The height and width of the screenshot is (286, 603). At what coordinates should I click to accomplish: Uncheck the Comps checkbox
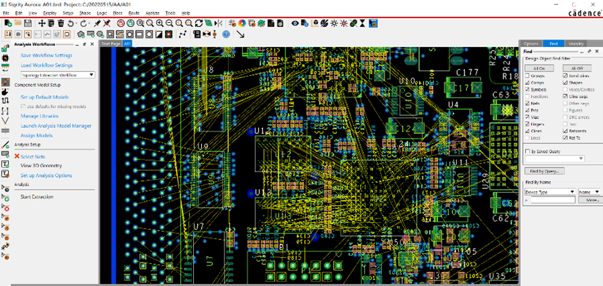527,83
